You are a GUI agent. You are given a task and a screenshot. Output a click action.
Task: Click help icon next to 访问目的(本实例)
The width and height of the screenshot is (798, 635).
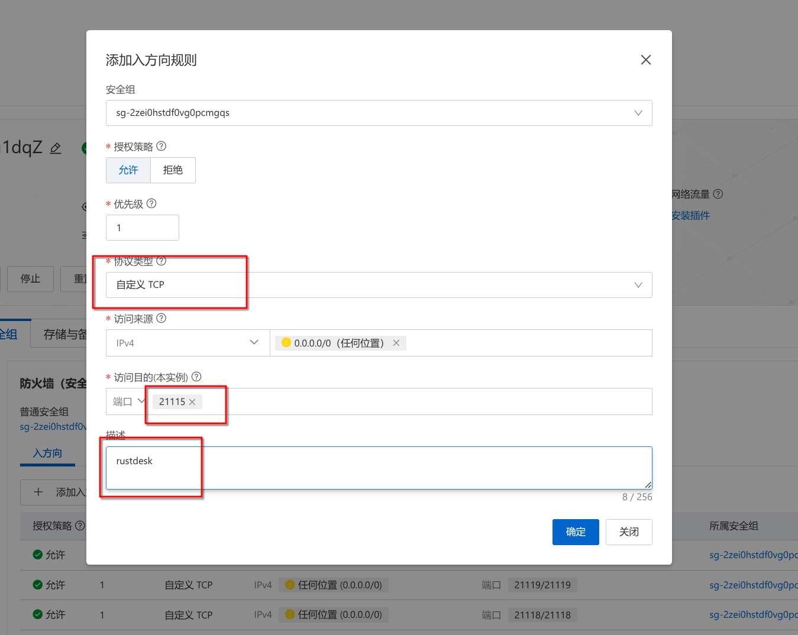[x=196, y=377]
